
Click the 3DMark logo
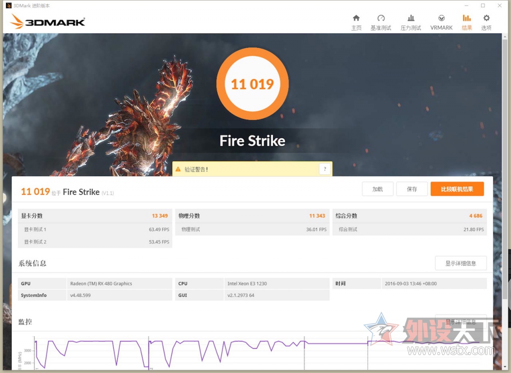pyautogui.click(x=47, y=21)
